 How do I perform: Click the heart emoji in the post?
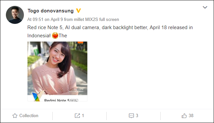pos(55,36)
